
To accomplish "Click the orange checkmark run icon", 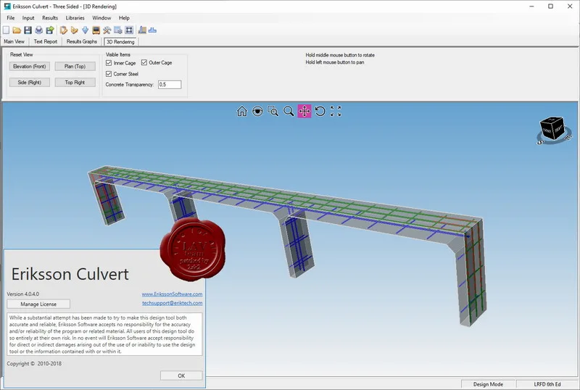I will [75, 30].
